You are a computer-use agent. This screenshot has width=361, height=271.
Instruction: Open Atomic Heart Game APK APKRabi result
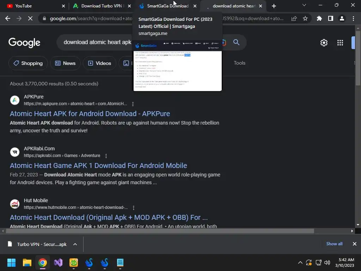click(98, 165)
